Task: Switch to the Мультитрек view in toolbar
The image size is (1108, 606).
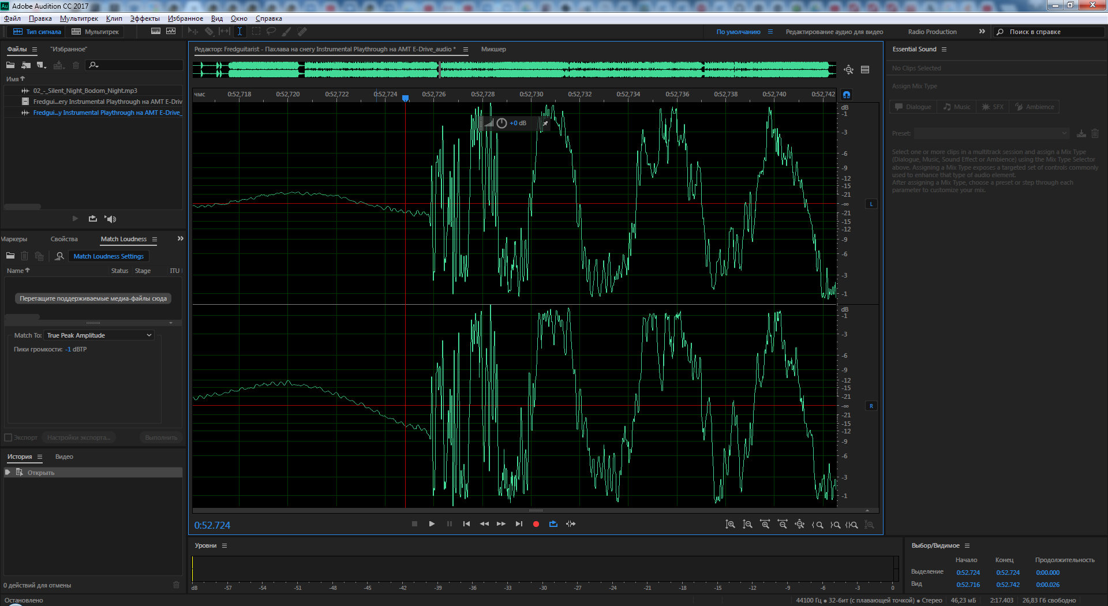Action: point(95,32)
